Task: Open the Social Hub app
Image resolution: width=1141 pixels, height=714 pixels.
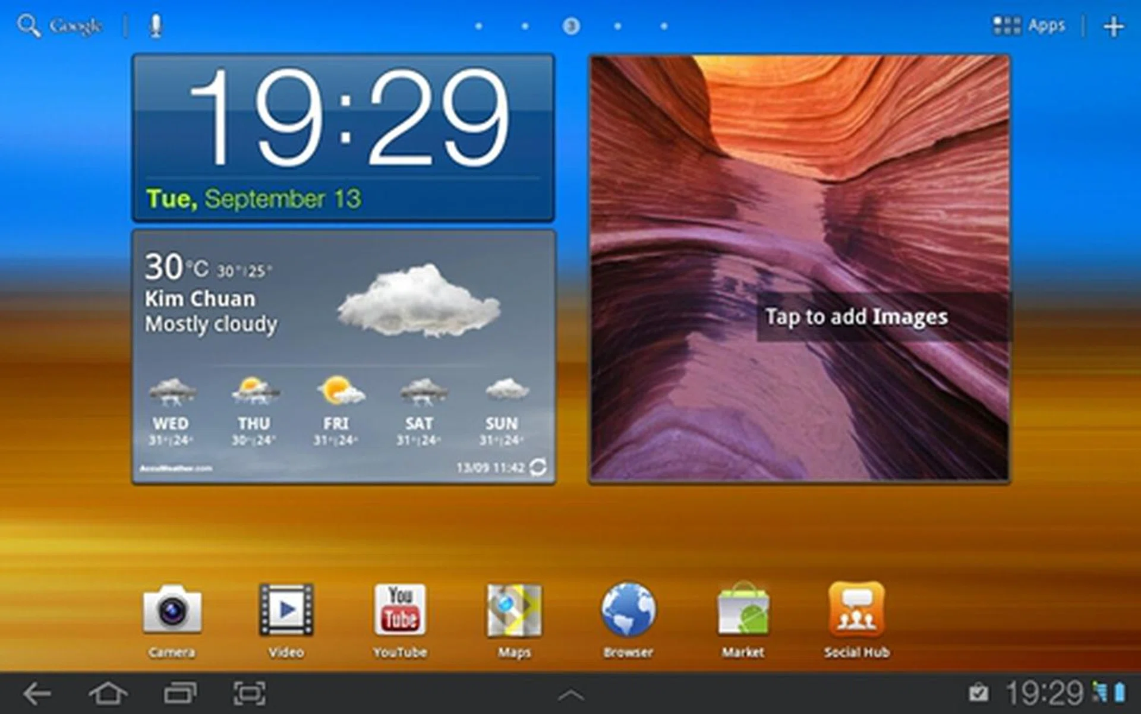Action: pyautogui.click(x=856, y=611)
